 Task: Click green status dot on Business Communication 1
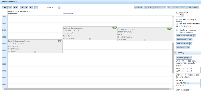[113, 28]
